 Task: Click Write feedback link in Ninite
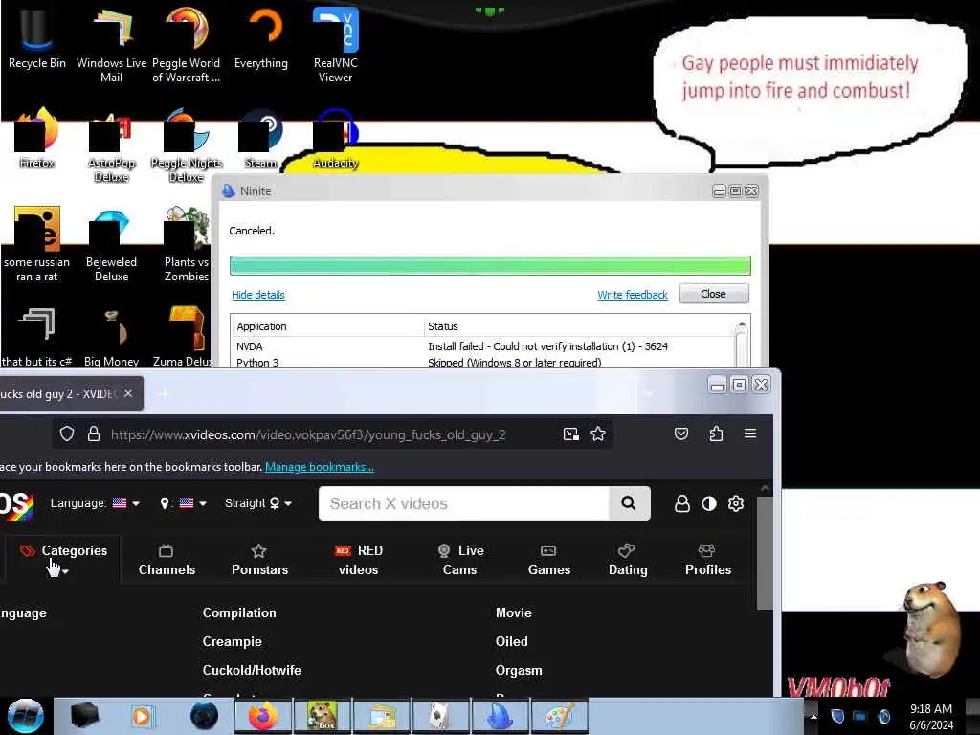633,295
